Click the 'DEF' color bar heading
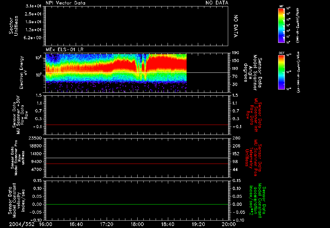Image resolution: width=330 pixels, height=228 pixels. [x=281, y=53]
